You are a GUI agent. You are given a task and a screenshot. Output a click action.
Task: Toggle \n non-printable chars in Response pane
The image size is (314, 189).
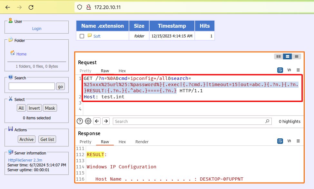(x=289, y=141)
